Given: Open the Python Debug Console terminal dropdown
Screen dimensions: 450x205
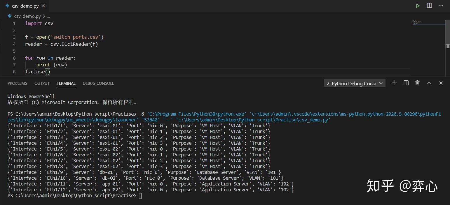Looking at the screenshot, I should click(354, 83).
